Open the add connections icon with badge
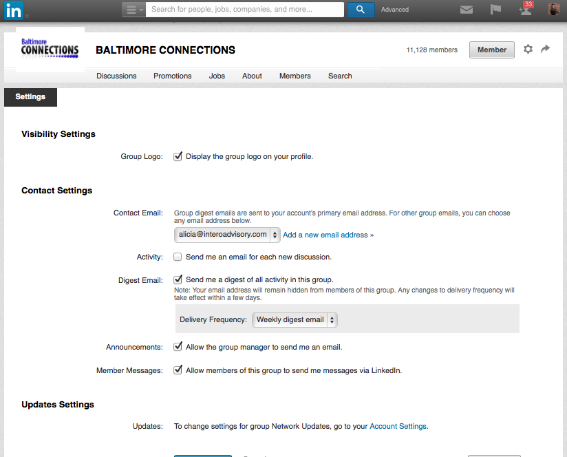 coord(524,10)
